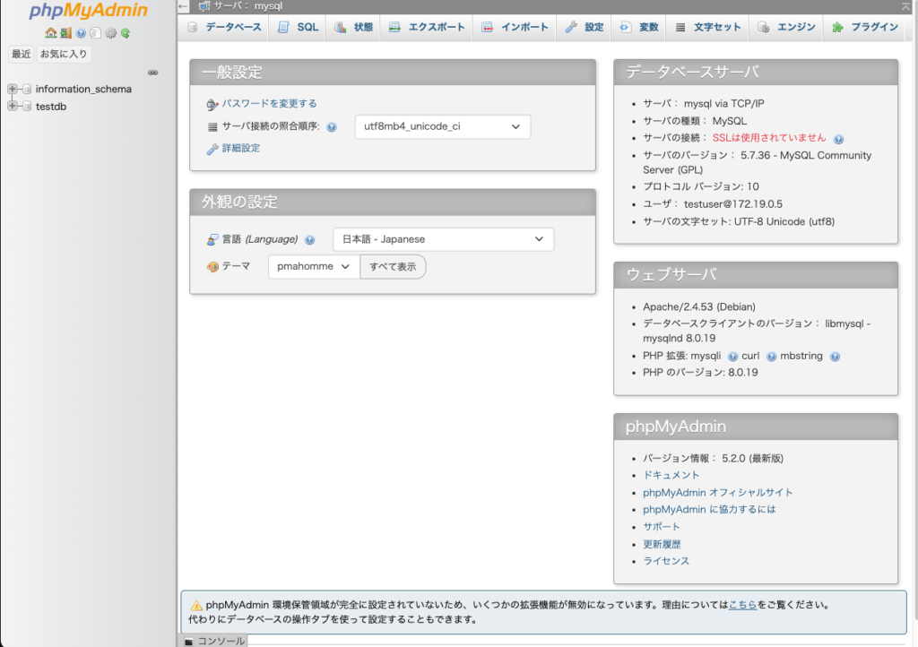Open the データベース tab
The image size is (918, 647).
click(x=224, y=27)
